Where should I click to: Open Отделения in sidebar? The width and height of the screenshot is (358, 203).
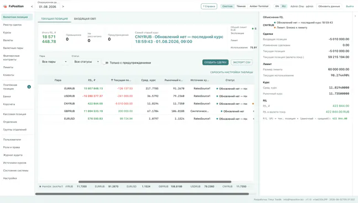pyautogui.click(x=17, y=122)
